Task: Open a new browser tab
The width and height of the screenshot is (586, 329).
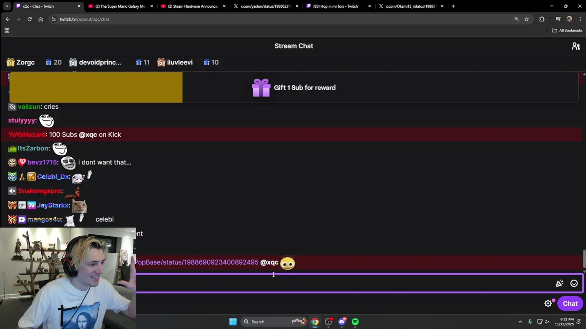Action: pyautogui.click(x=453, y=6)
